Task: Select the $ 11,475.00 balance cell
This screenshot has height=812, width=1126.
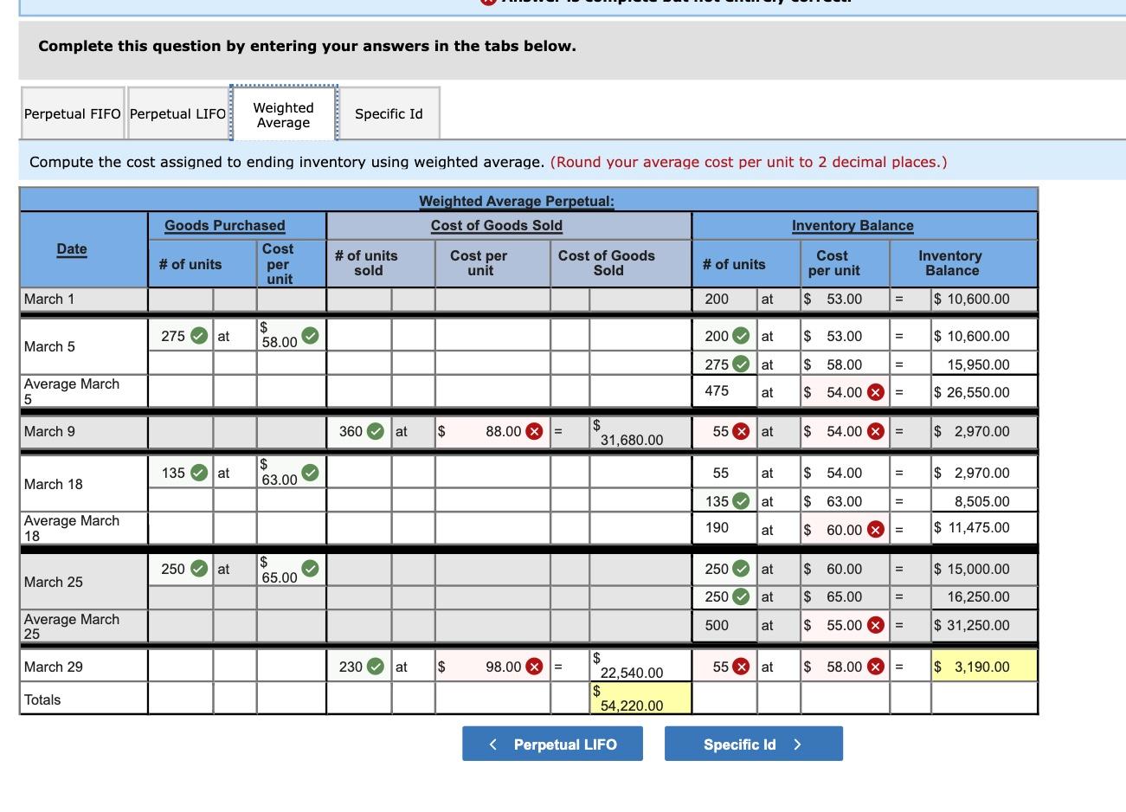Action: (983, 528)
